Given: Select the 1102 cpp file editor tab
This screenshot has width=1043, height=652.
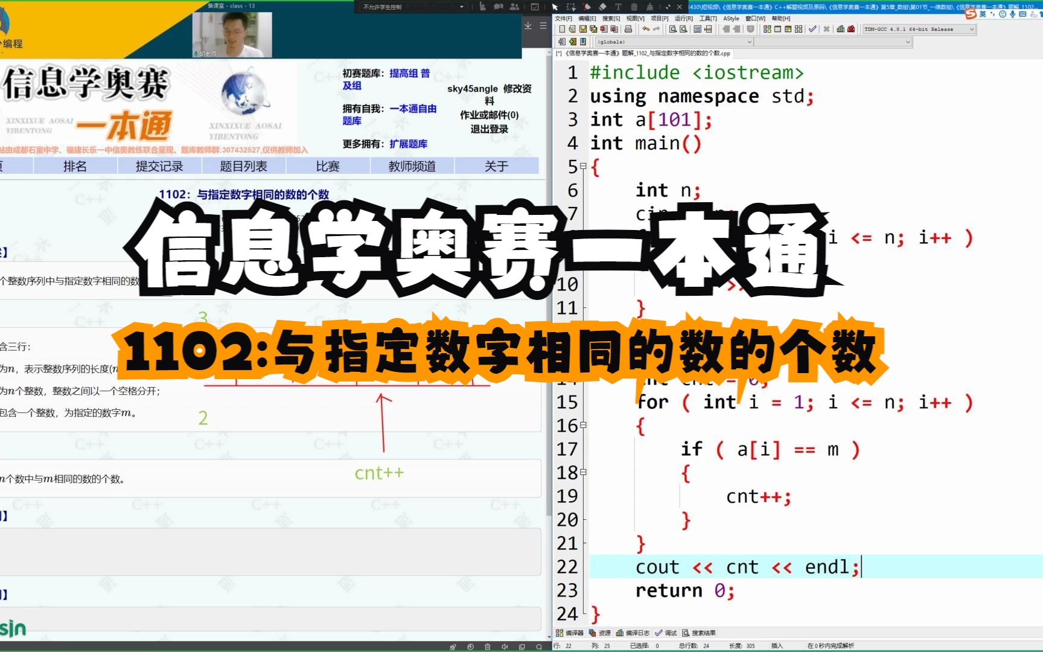Looking at the screenshot, I should click(x=643, y=53).
